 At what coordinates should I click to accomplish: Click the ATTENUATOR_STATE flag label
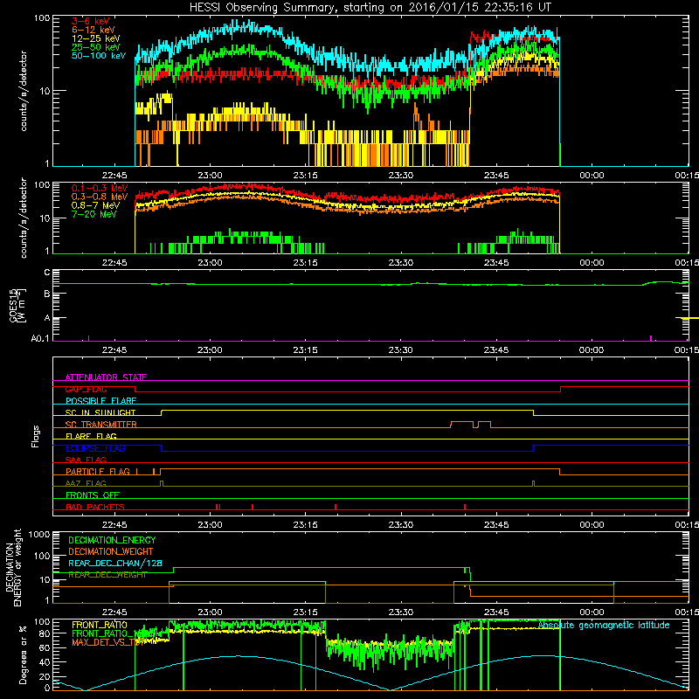[x=106, y=377]
